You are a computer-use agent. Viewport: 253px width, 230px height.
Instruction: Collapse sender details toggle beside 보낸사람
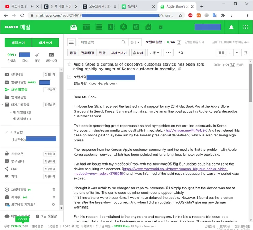pos(69,77)
